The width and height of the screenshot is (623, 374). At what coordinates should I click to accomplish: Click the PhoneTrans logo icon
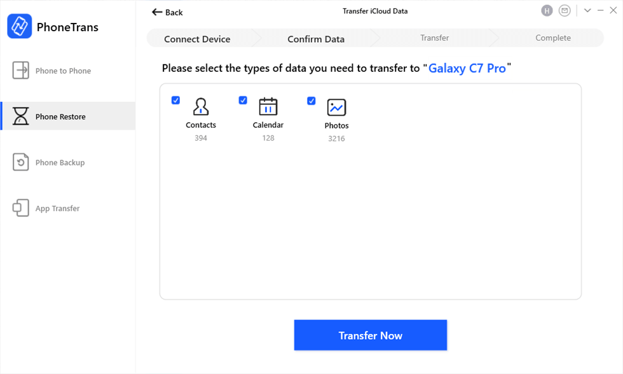(20, 27)
